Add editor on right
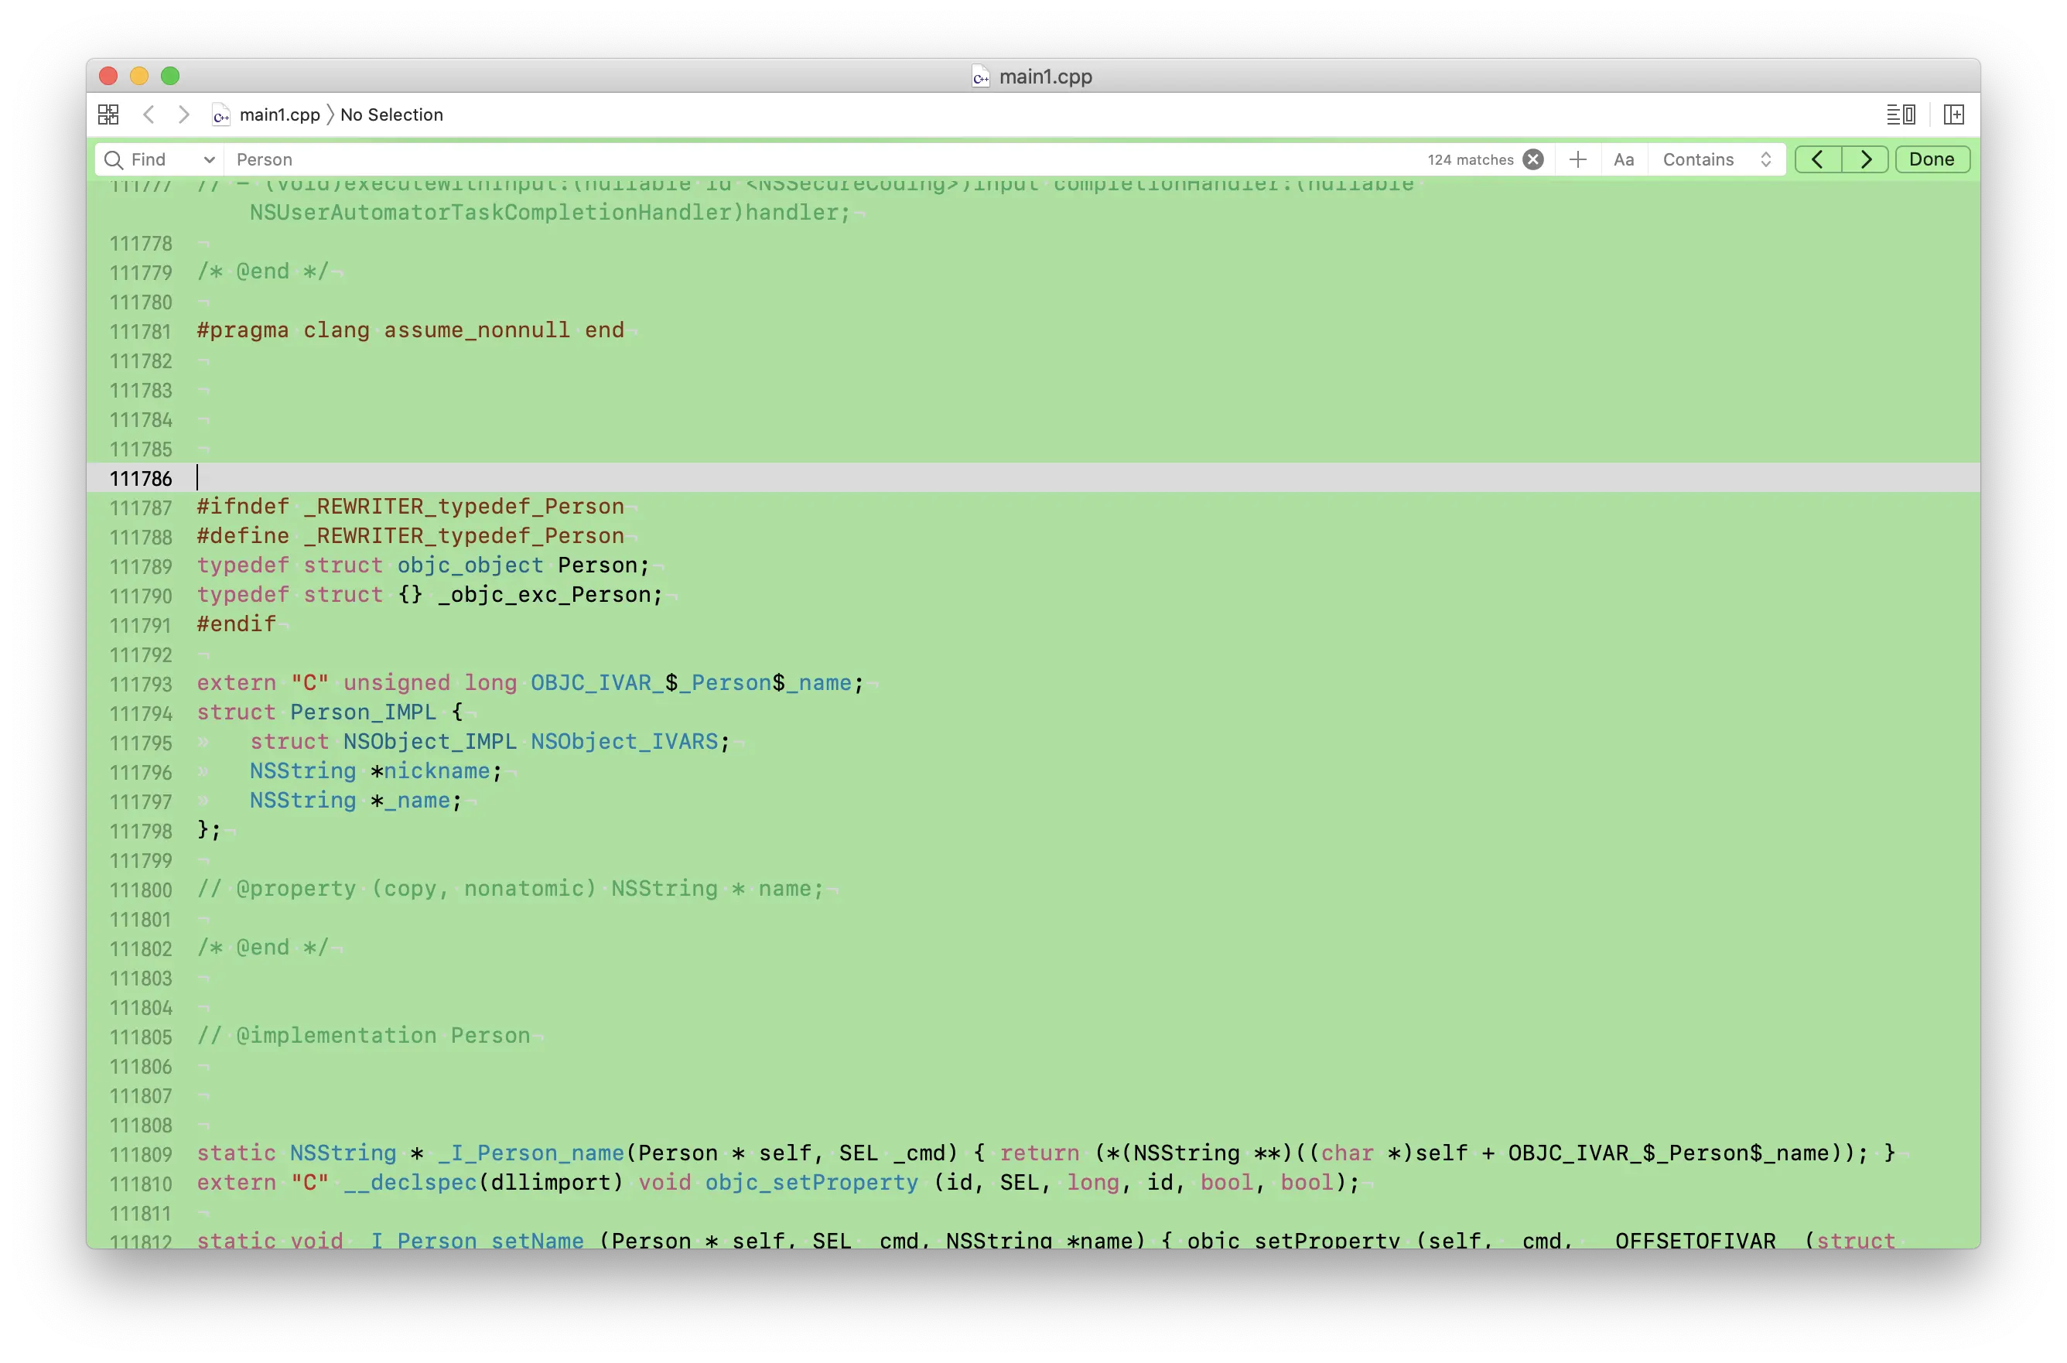Image resolution: width=2067 pixels, height=1363 pixels. pos(1953,114)
